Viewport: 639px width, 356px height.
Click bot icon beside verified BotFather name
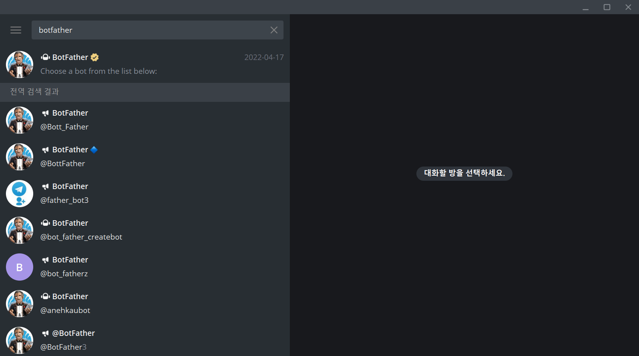pos(45,57)
